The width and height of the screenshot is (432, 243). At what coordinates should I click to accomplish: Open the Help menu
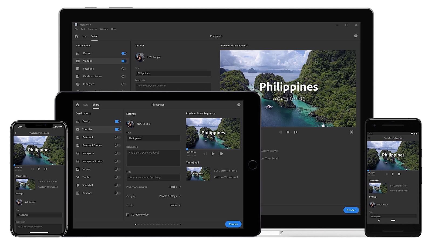[x=113, y=29]
